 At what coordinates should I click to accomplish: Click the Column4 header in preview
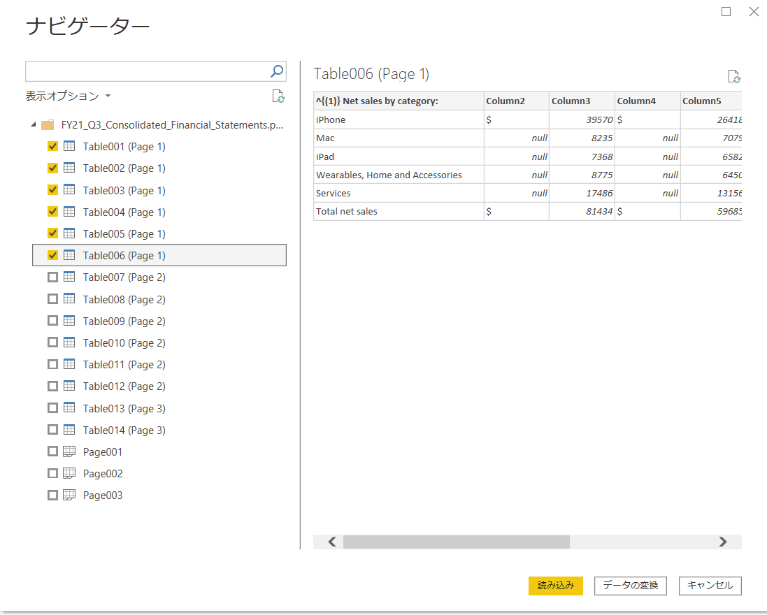pos(647,101)
